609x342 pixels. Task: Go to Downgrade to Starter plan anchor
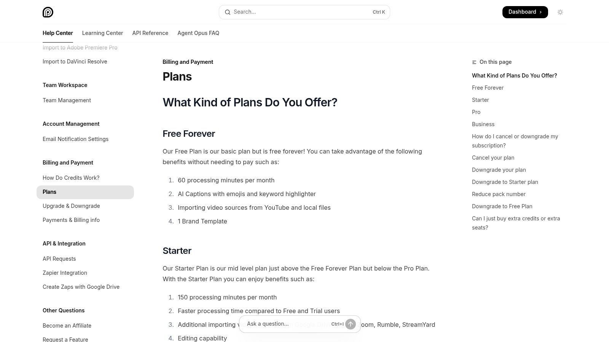click(x=505, y=182)
